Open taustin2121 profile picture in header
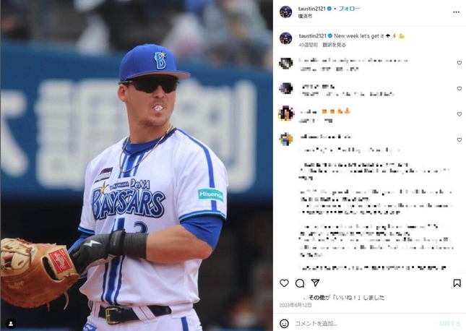This screenshot has height=331, width=466. tap(285, 12)
